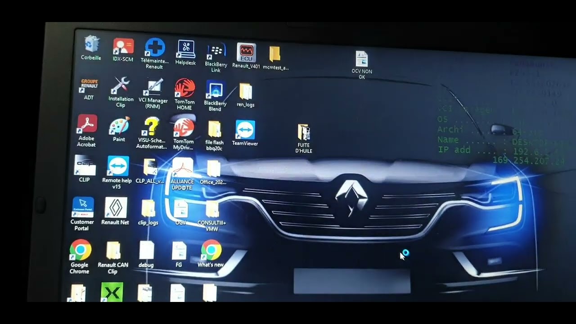Viewport: 576px width, 324px height.
Task: Open Télémaintenance Renault shortcut
Action: point(154,53)
